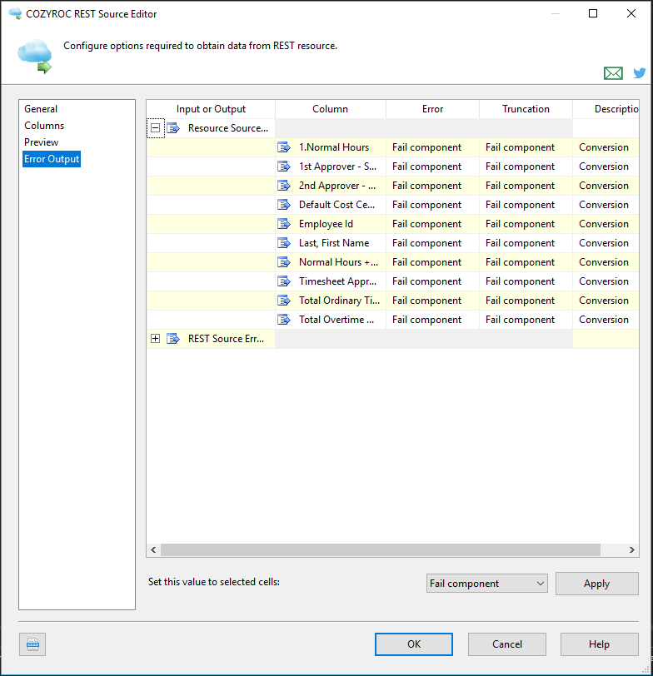Select Error cell for Employee Id
This screenshot has height=676, width=653.
pyautogui.click(x=432, y=224)
